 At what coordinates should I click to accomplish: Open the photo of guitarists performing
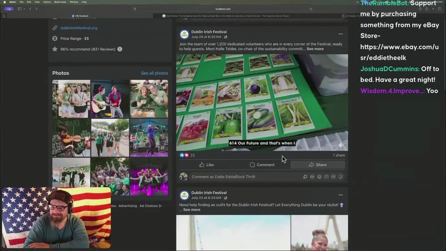110,99
